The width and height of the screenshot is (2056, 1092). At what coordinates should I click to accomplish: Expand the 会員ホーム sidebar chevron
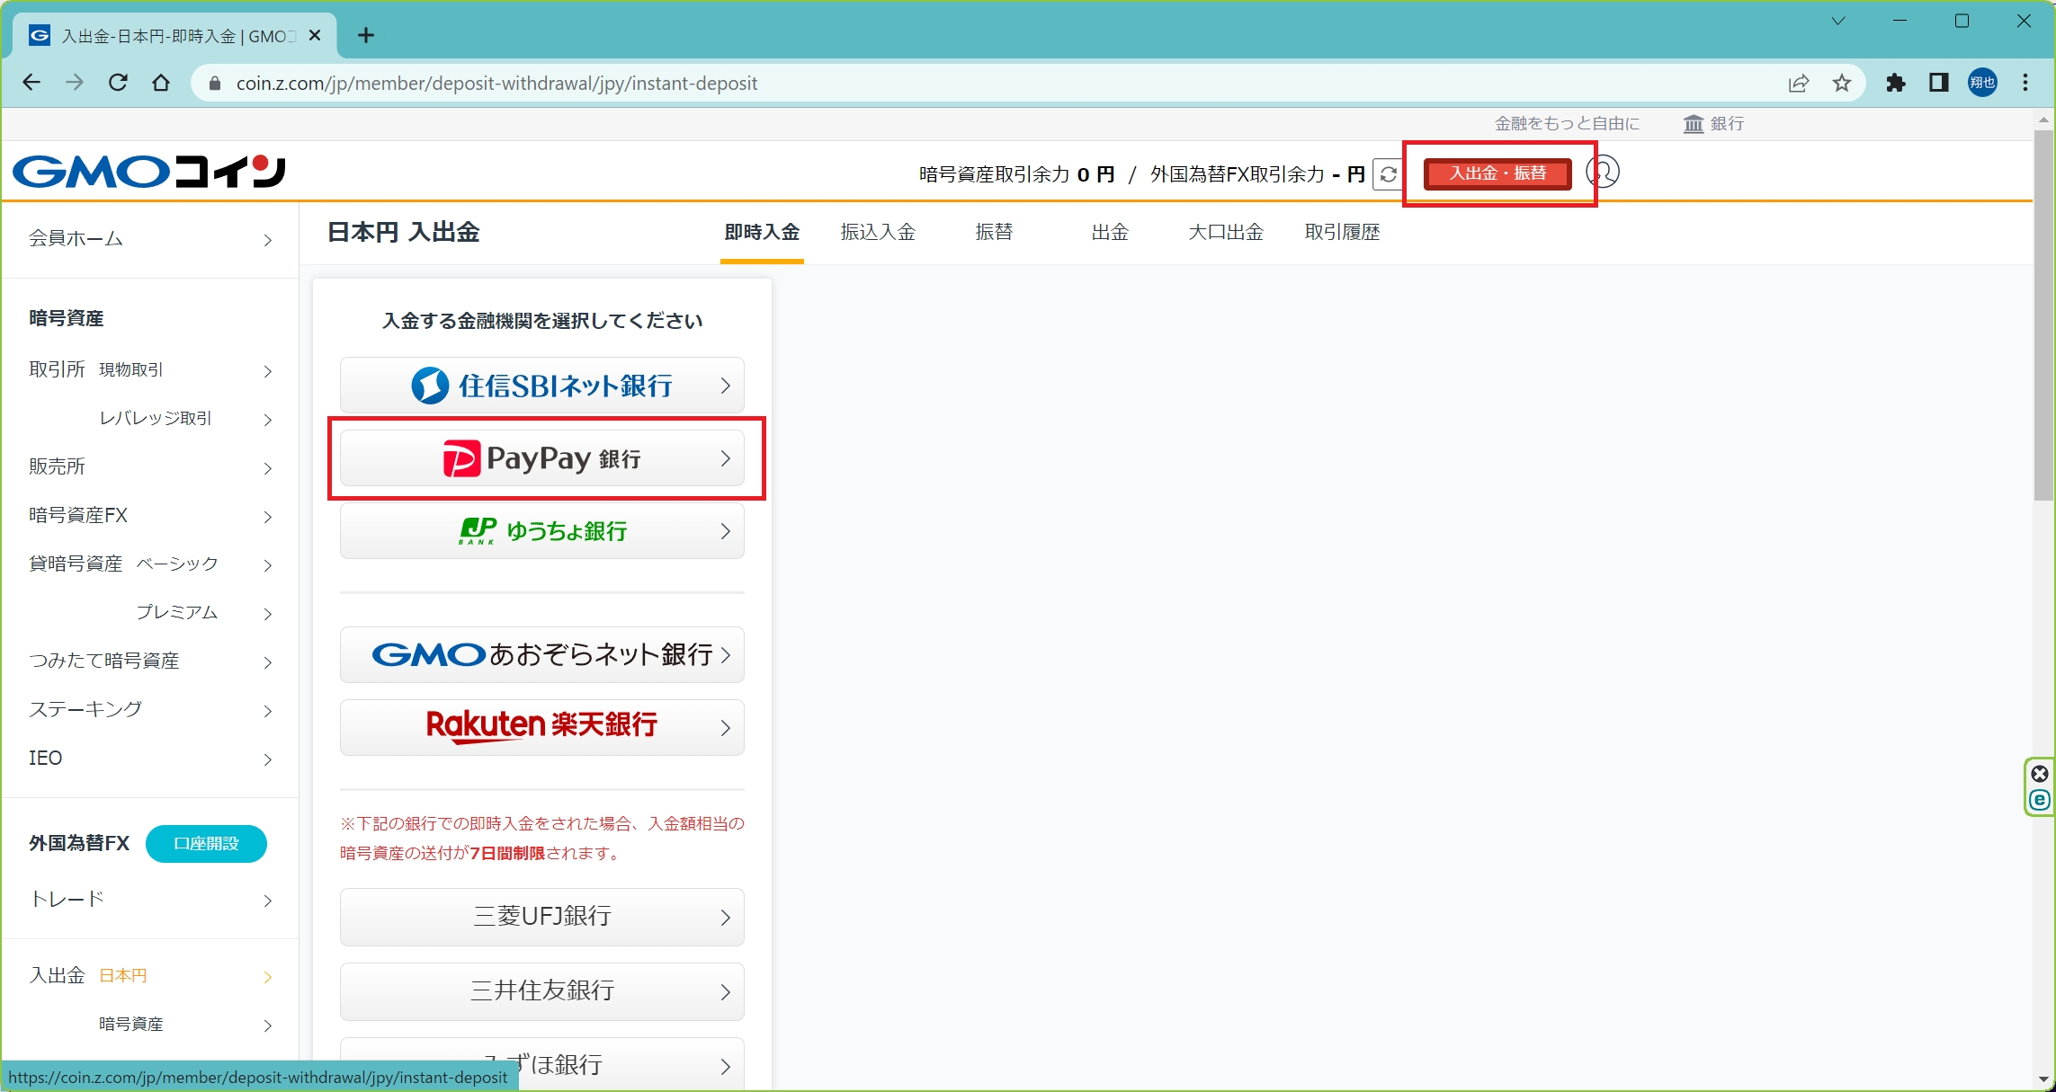tap(267, 240)
